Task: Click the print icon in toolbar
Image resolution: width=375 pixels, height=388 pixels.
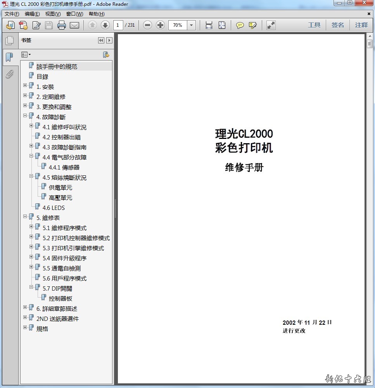Action: click(62, 25)
